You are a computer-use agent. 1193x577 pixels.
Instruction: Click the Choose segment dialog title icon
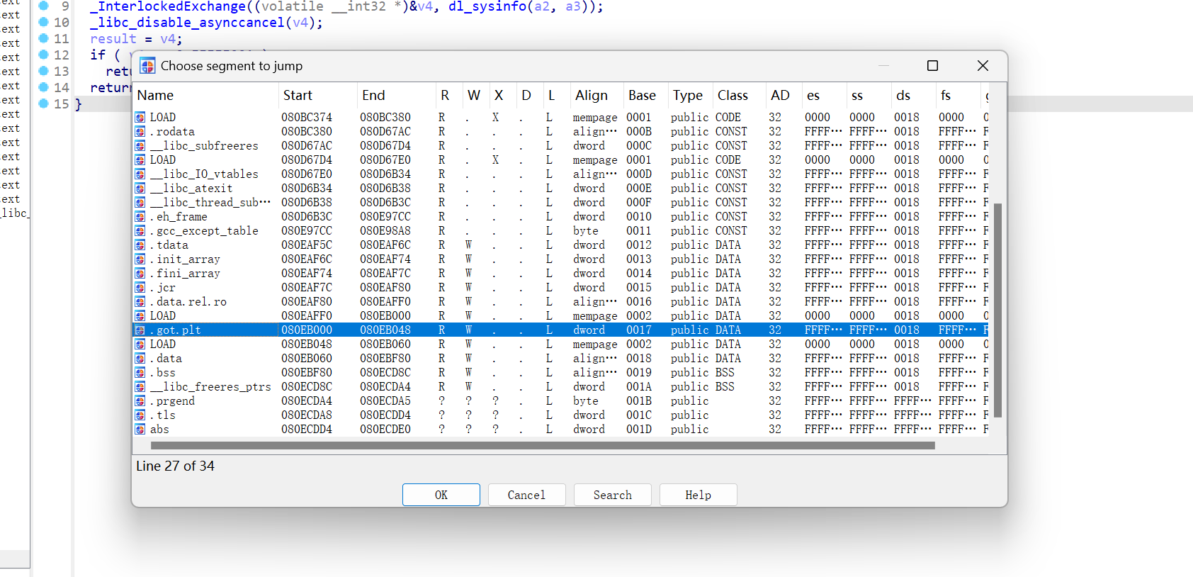coord(147,66)
